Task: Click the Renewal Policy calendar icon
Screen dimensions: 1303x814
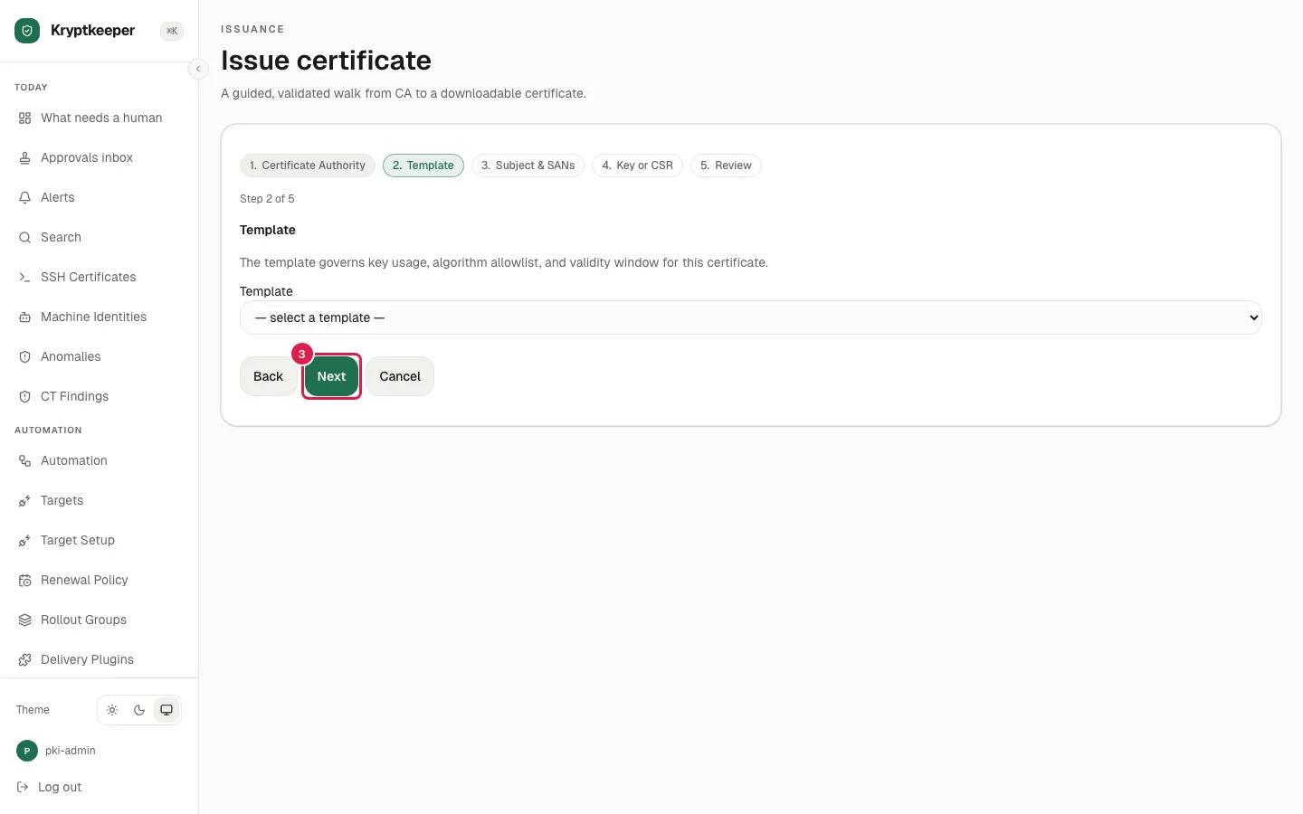Action: click(25, 580)
